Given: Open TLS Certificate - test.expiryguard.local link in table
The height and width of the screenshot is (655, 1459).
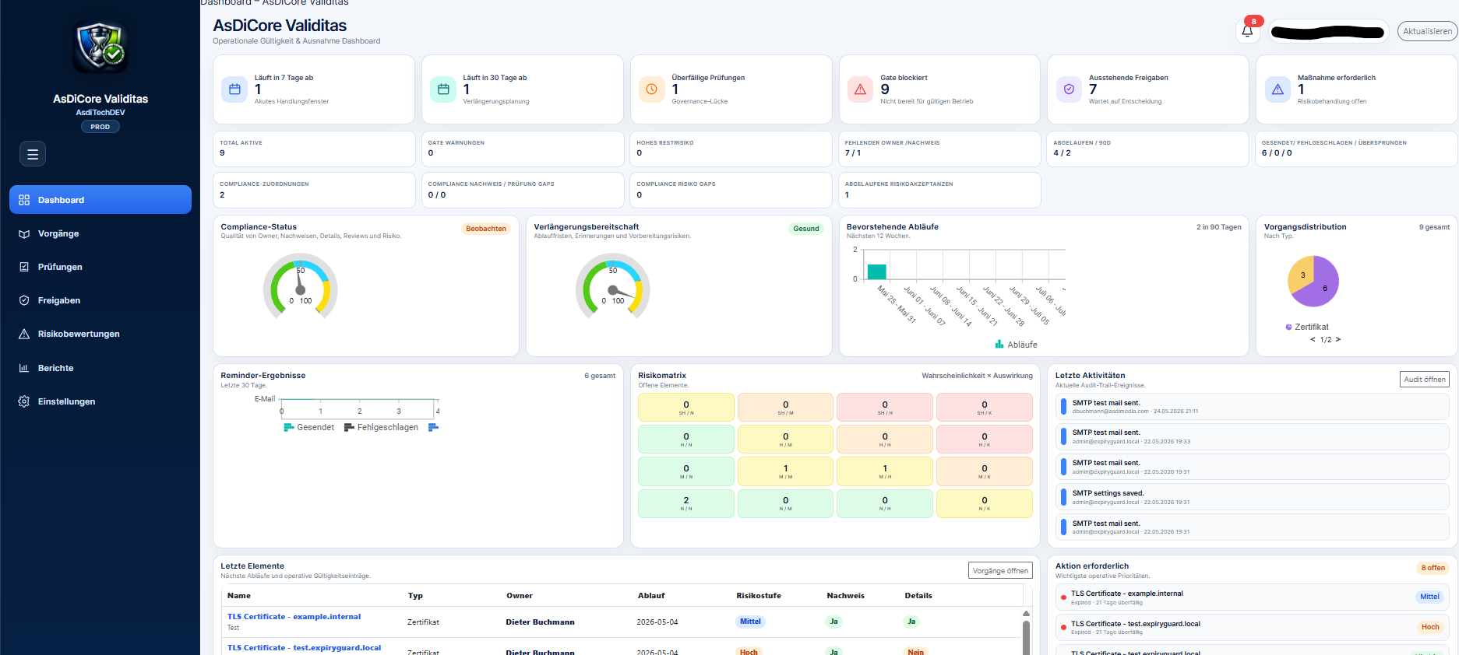Looking at the screenshot, I should pos(304,648).
